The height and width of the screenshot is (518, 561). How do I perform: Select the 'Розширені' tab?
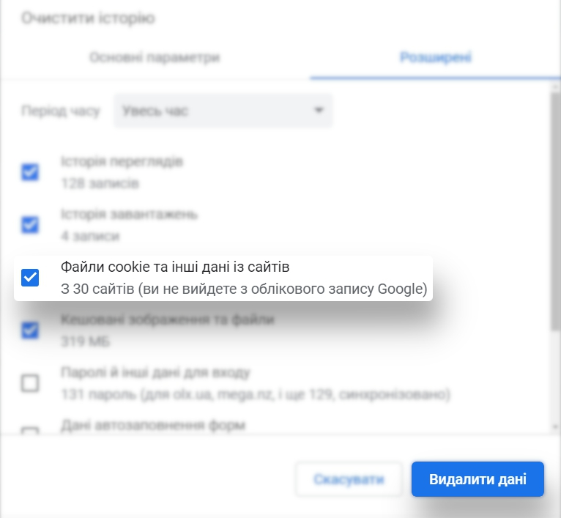(x=435, y=57)
